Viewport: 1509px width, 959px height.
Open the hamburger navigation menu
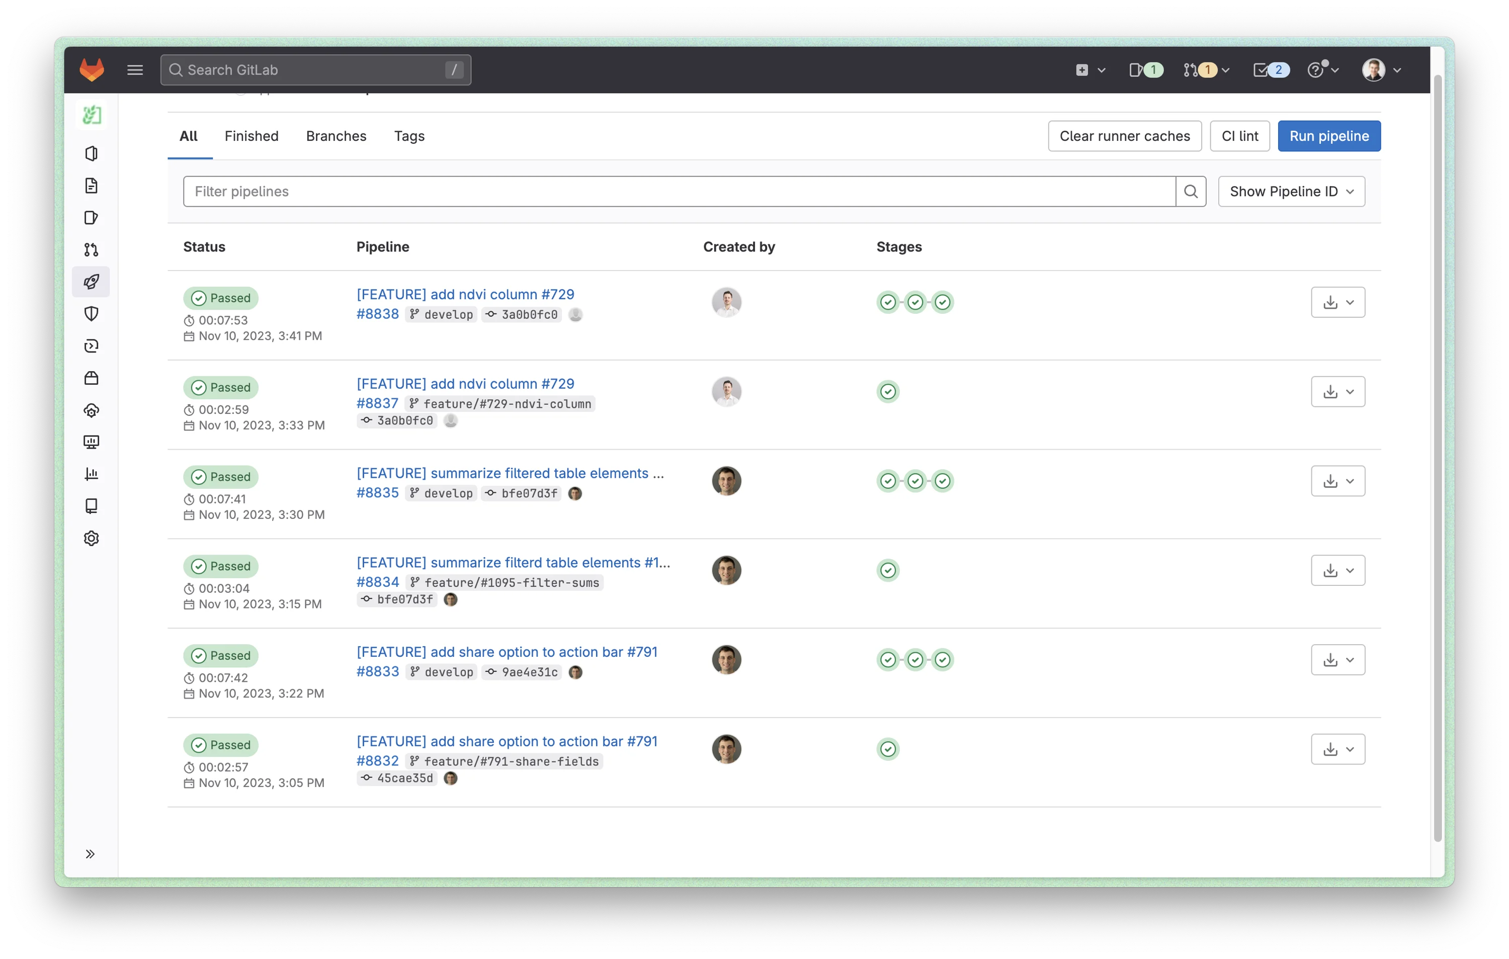(135, 69)
